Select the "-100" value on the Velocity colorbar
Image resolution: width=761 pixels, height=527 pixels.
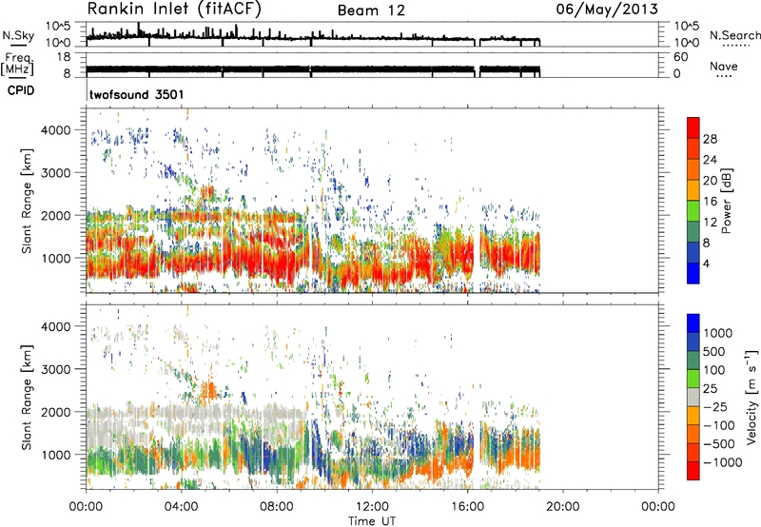click(717, 425)
